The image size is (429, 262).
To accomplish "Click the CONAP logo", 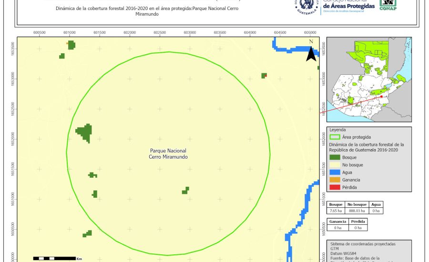I will [x=388, y=5].
